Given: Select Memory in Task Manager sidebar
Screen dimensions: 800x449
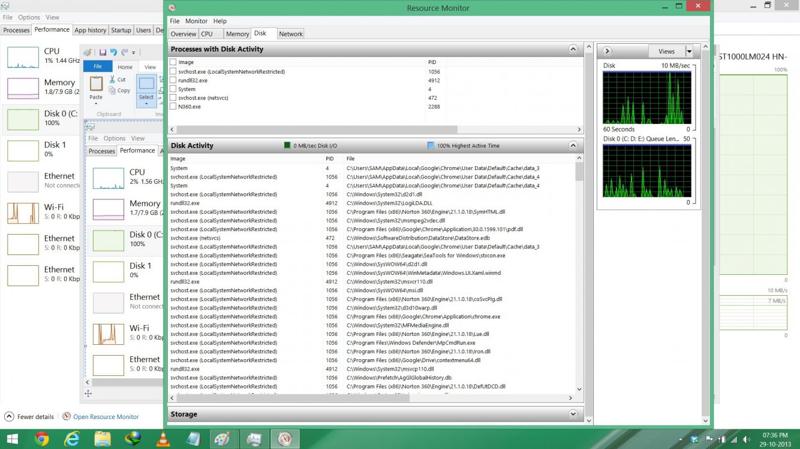Looking at the screenshot, I should [41, 87].
